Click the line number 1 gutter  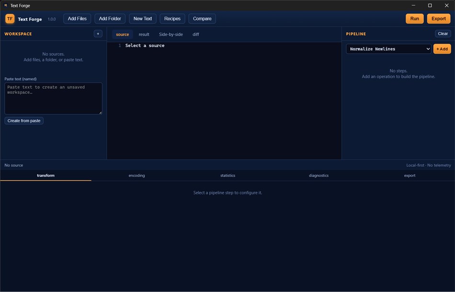click(120, 46)
